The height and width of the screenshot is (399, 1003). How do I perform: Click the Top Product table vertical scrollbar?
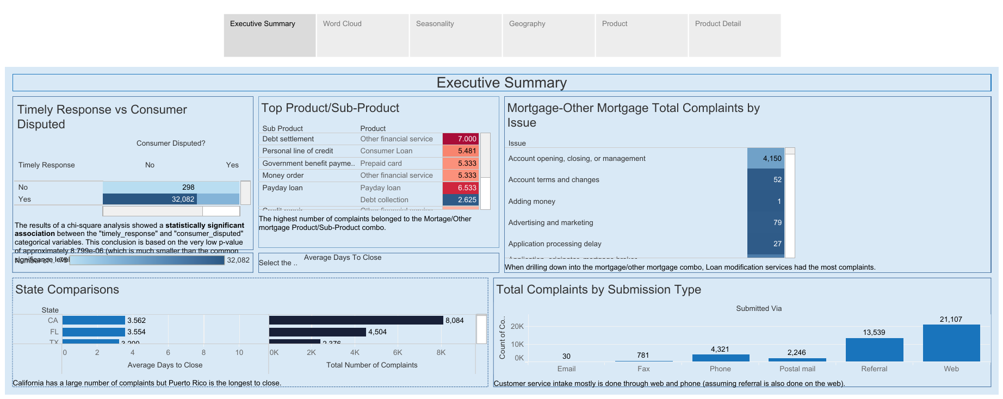(x=485, y=171)
